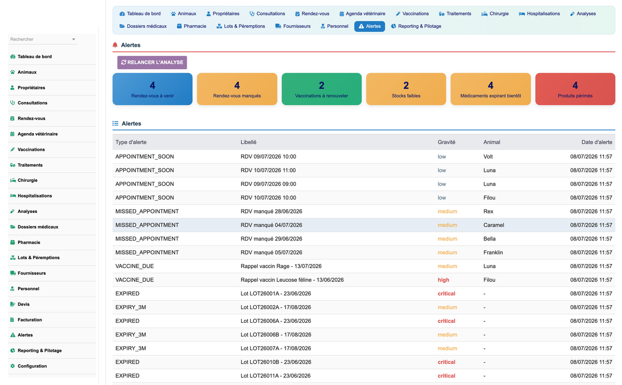Select the Hospitalisations top tab
Viewport: 622px width, 385px height.
coord(539,13)
